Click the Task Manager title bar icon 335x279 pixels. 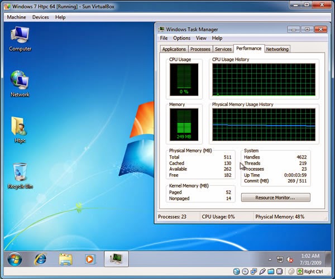coord(161,29)
